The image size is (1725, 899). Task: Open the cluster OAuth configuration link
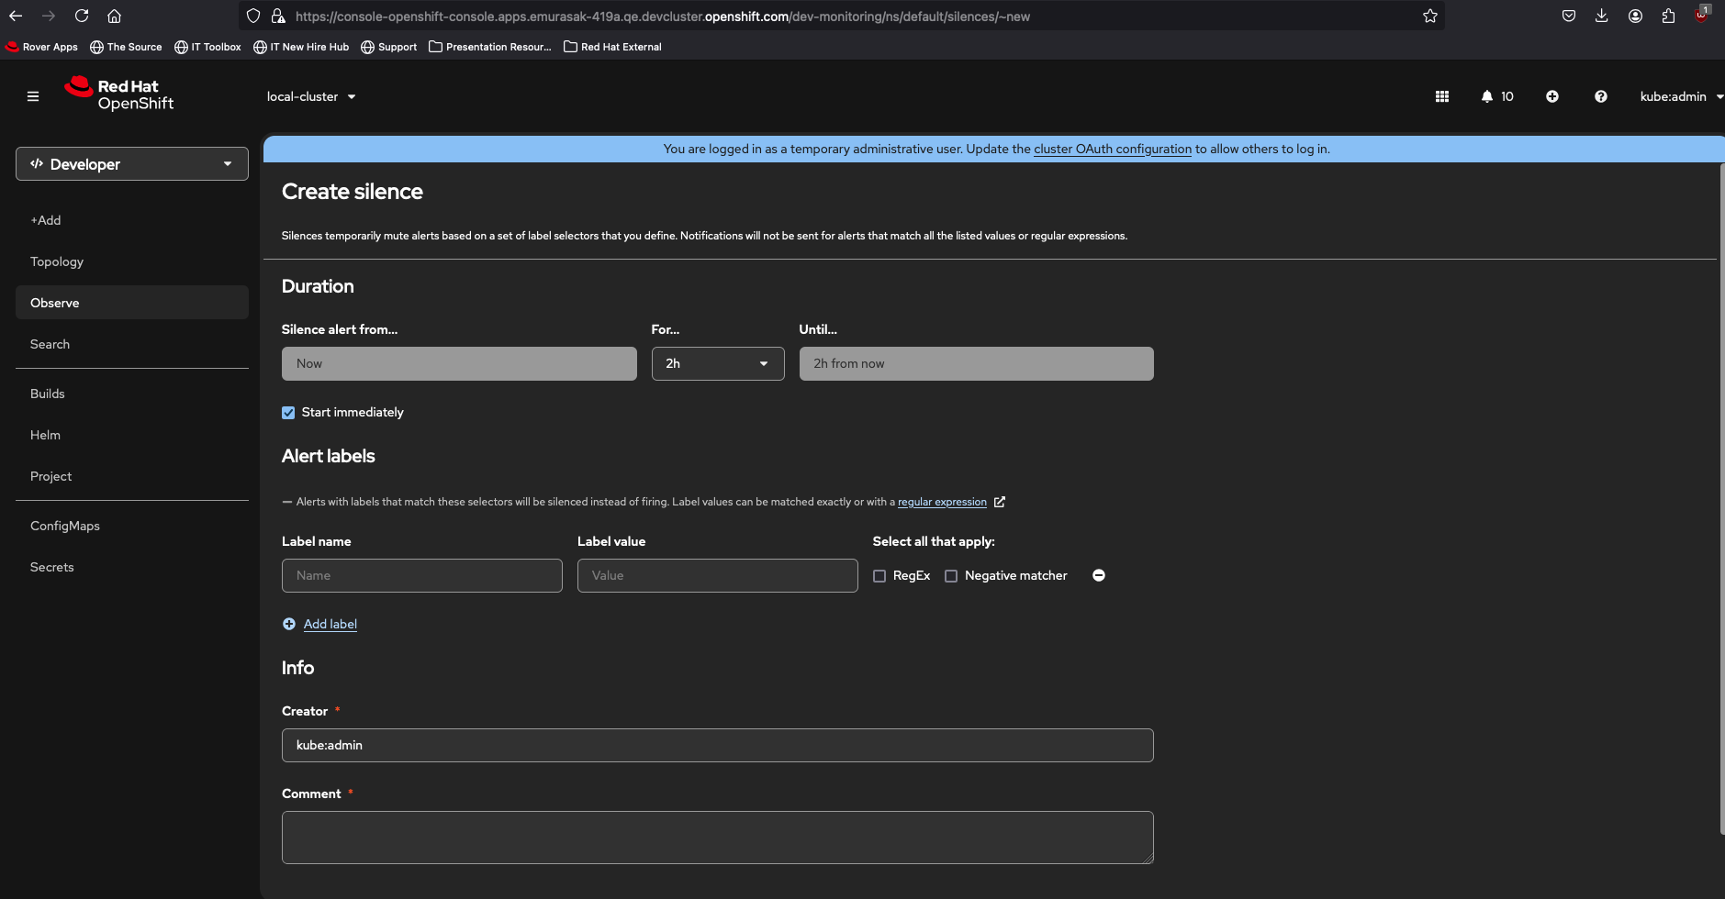pos(1112,149)
